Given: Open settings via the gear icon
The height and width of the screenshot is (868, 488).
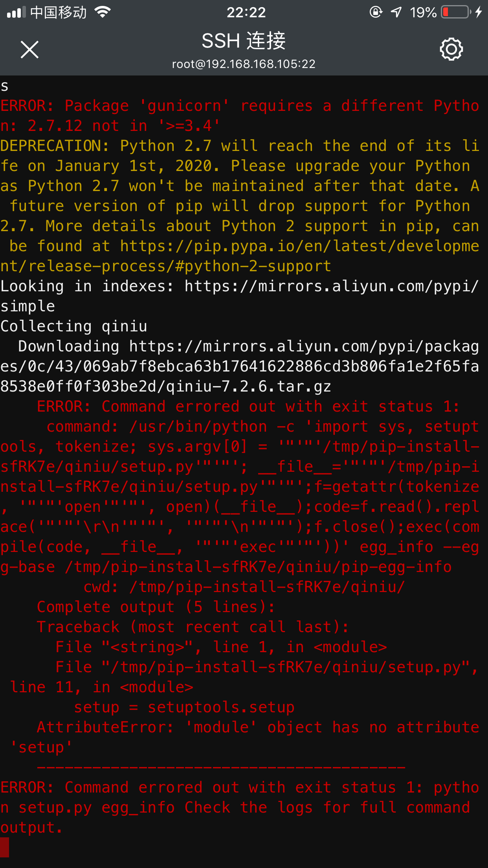Looking at the screenshot, I should 451,49.
